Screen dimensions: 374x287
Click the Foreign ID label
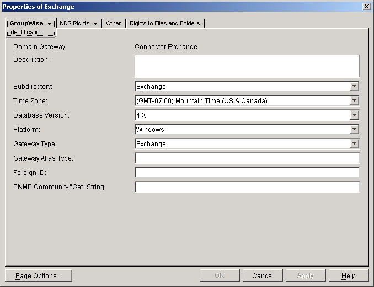(x=30, y=173)
